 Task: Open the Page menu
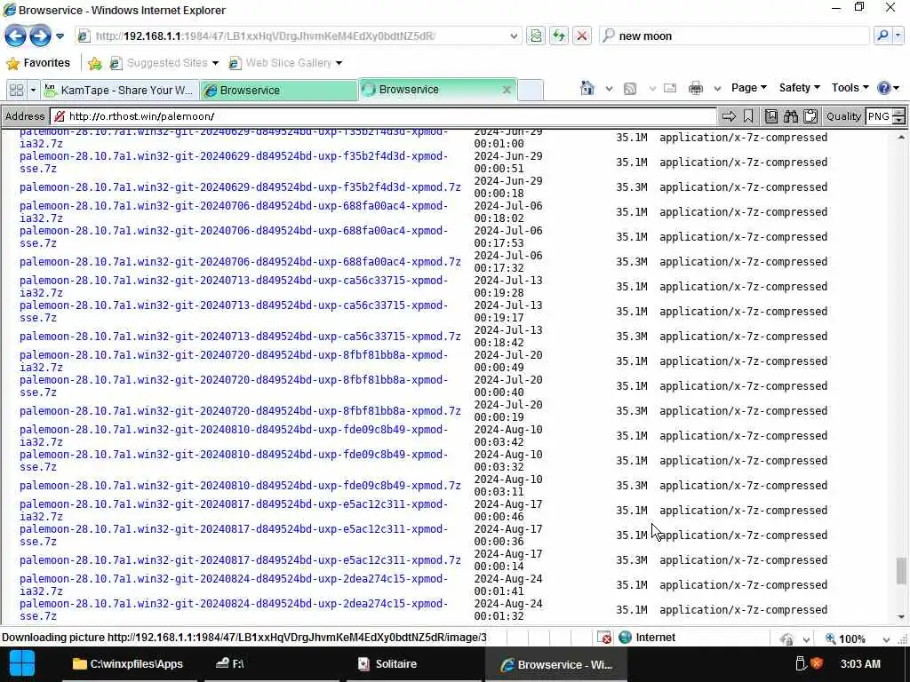(748, 88)
